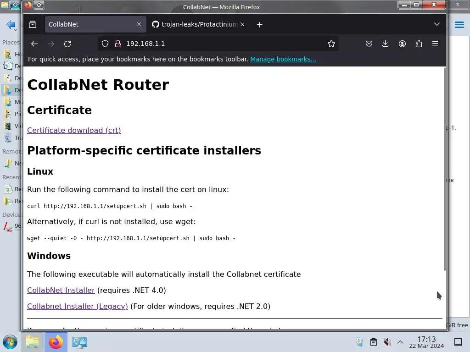Click the curl setupcert.sh command text
Viewport: 470px width, 352px height.
point(110,206)
